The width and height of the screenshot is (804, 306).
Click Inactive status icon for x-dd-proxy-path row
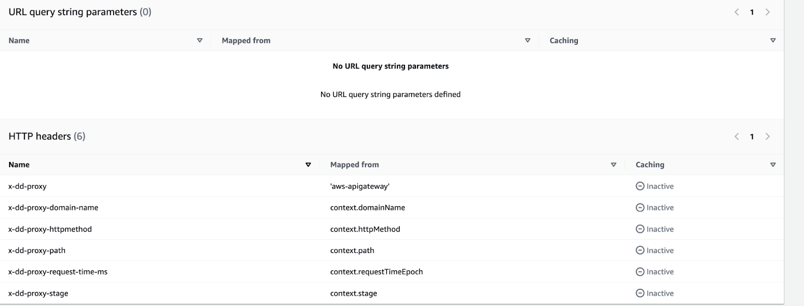[640, 250]
